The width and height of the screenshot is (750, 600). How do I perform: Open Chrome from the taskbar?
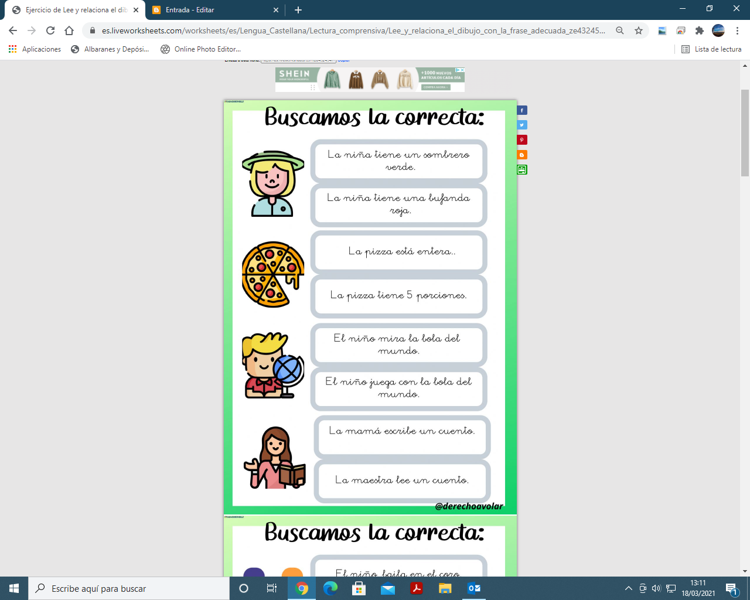tap(302, 588)
